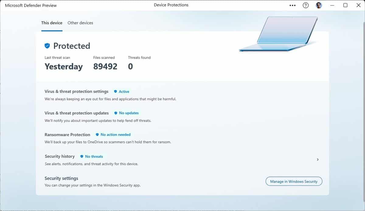Click the No threats status icon
365x211 pixels.
[x=82, y=156]
